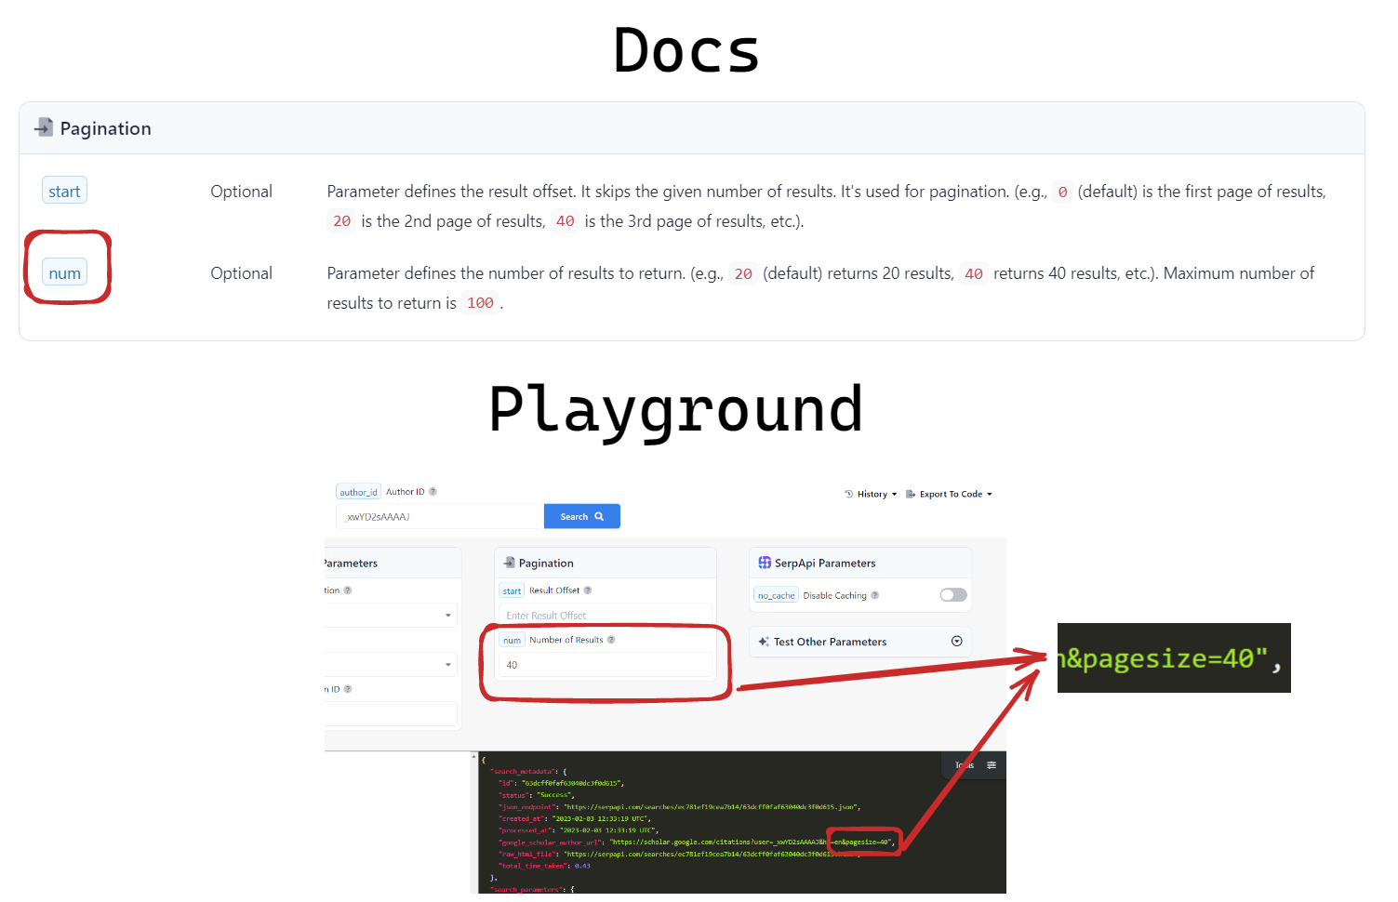
Task: Click the author_id parameter pill
Action: pyautogui.click(x=358, y=491)
